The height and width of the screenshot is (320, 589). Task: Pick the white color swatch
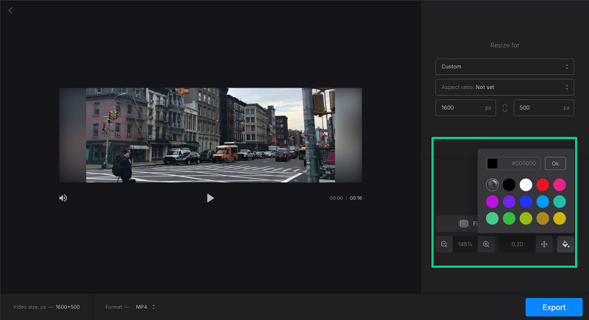click(x=526, y=185)
